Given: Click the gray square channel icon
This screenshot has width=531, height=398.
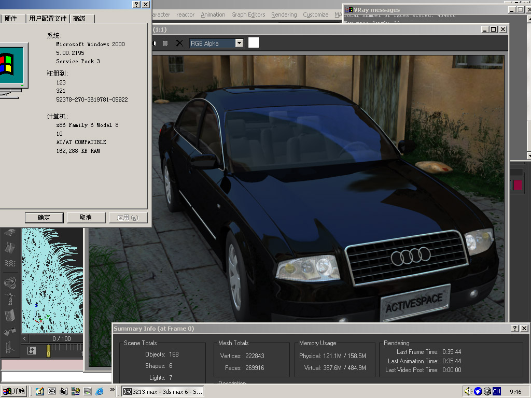Looking at the screenshot, I should tap(165, 44).
